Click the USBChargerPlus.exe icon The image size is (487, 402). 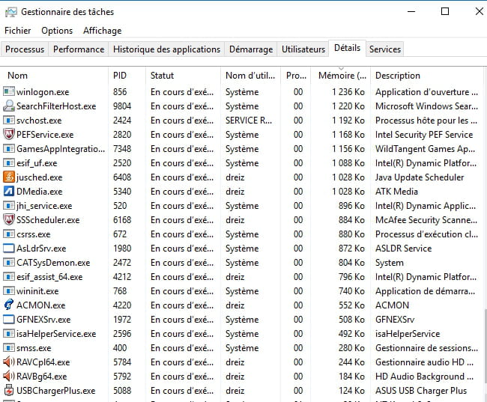pos(9,391)
